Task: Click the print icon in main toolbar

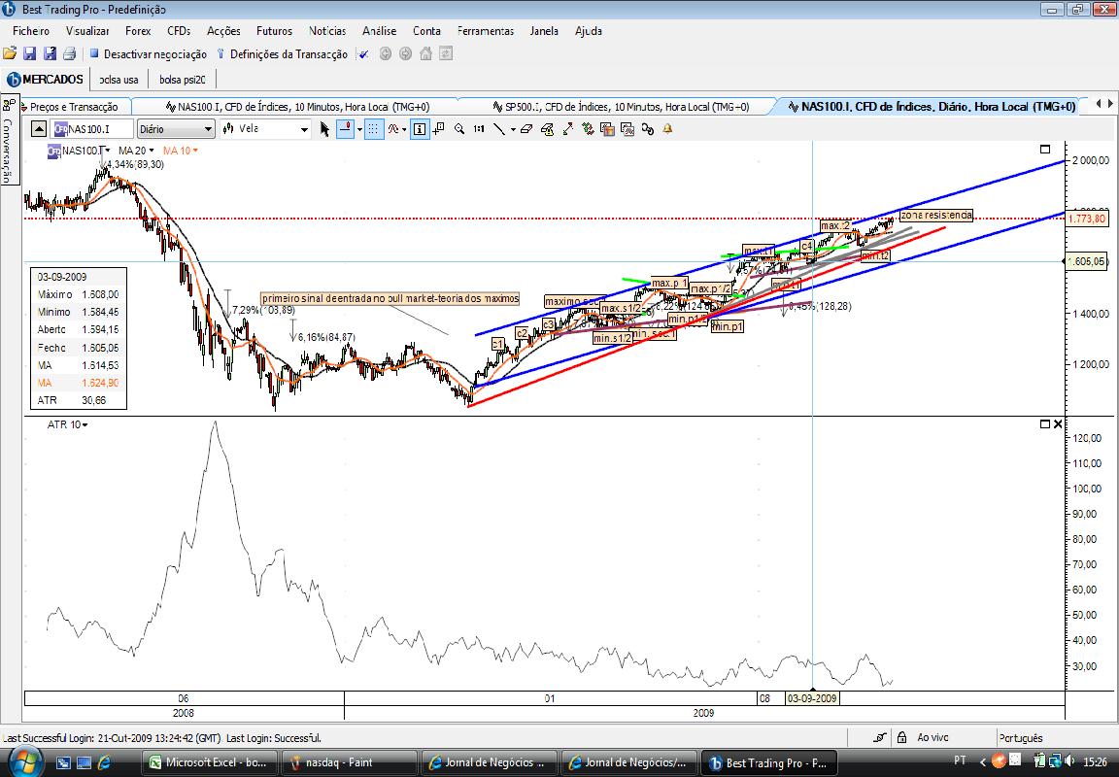Action: tap(69, 53)
